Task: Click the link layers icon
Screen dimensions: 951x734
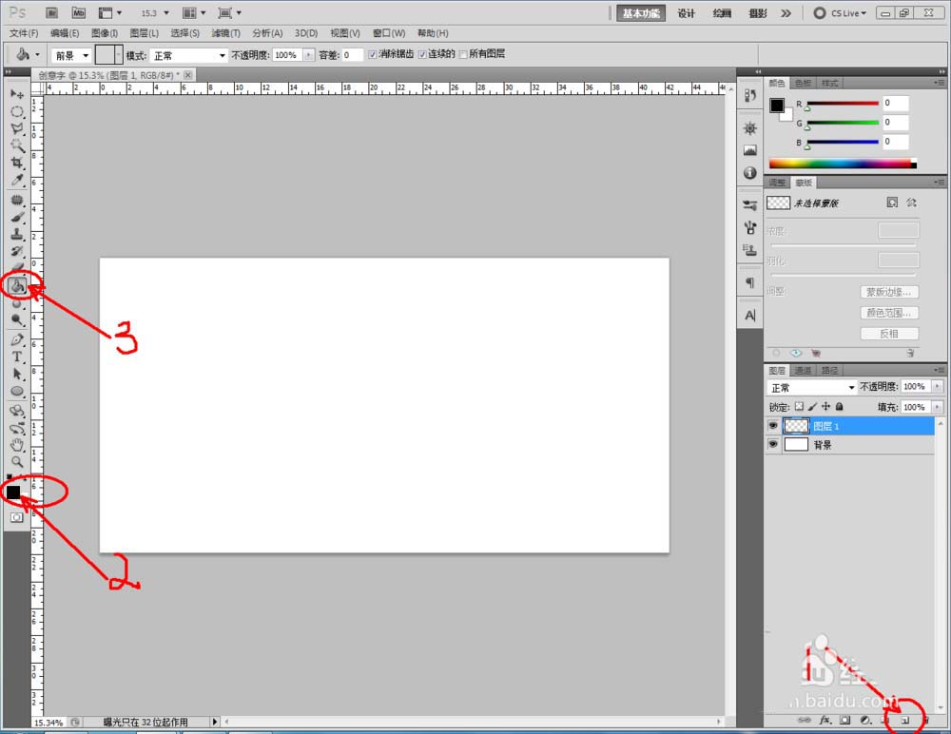Action: click(x=805, y=720)
